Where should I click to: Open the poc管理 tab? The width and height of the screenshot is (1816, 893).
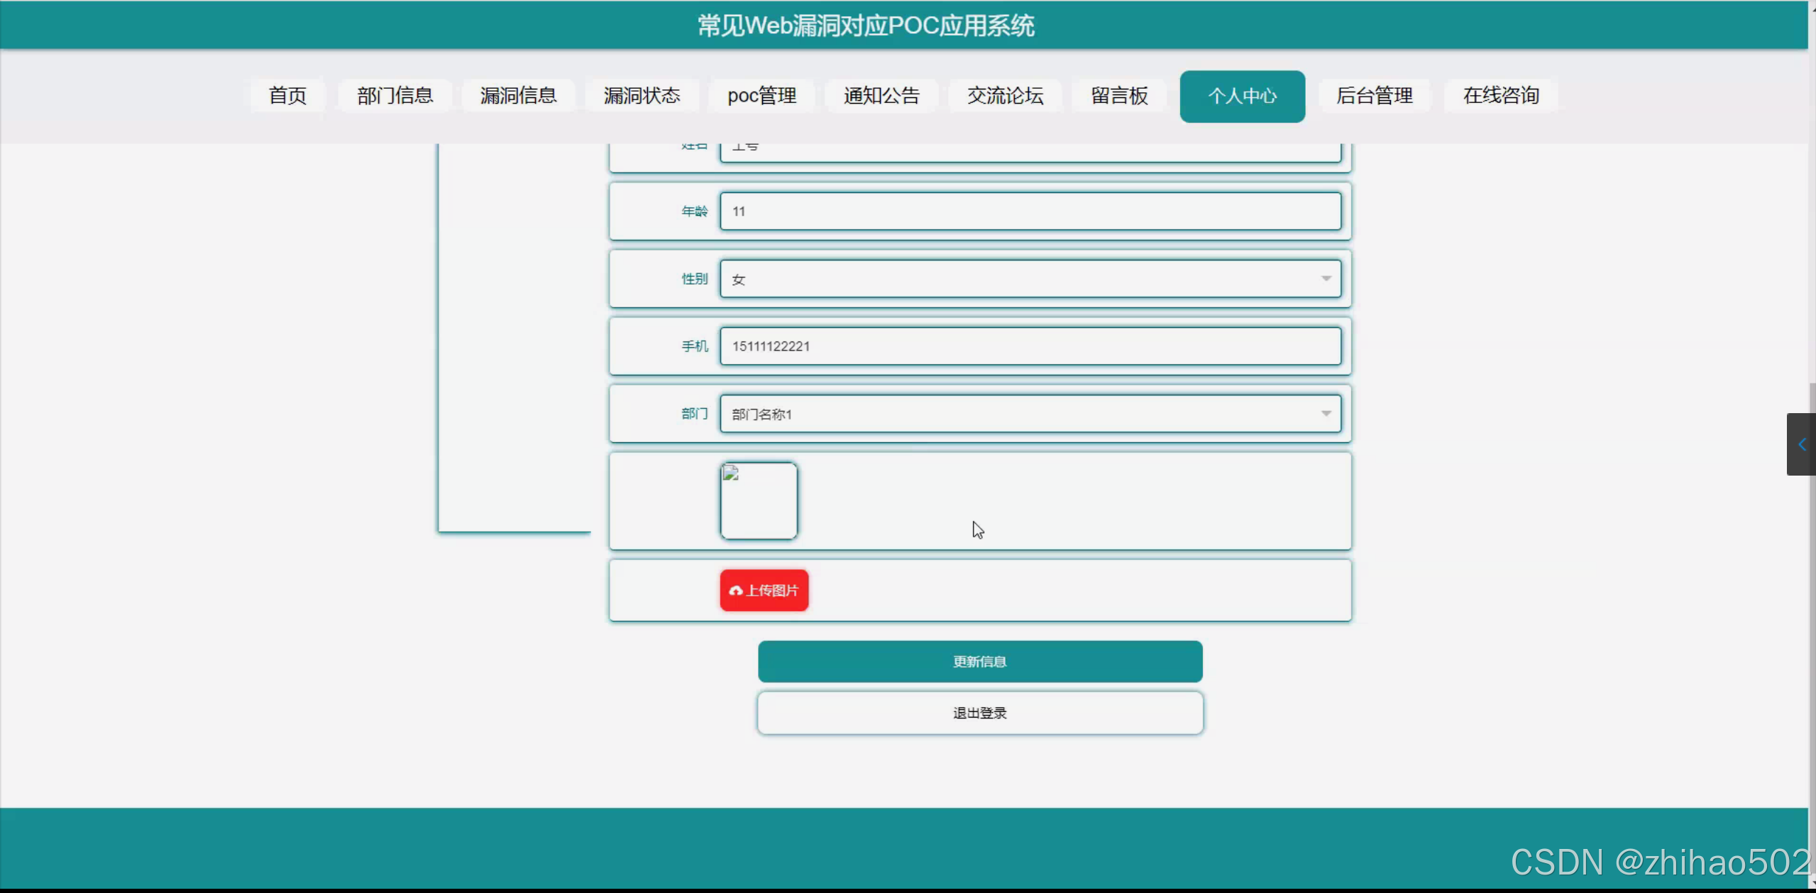point(762,95)
